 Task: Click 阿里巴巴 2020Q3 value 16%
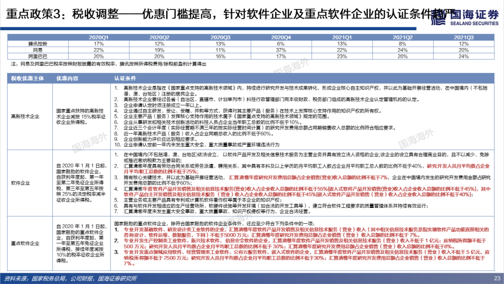pyautogui.click(x=220, y=56)
